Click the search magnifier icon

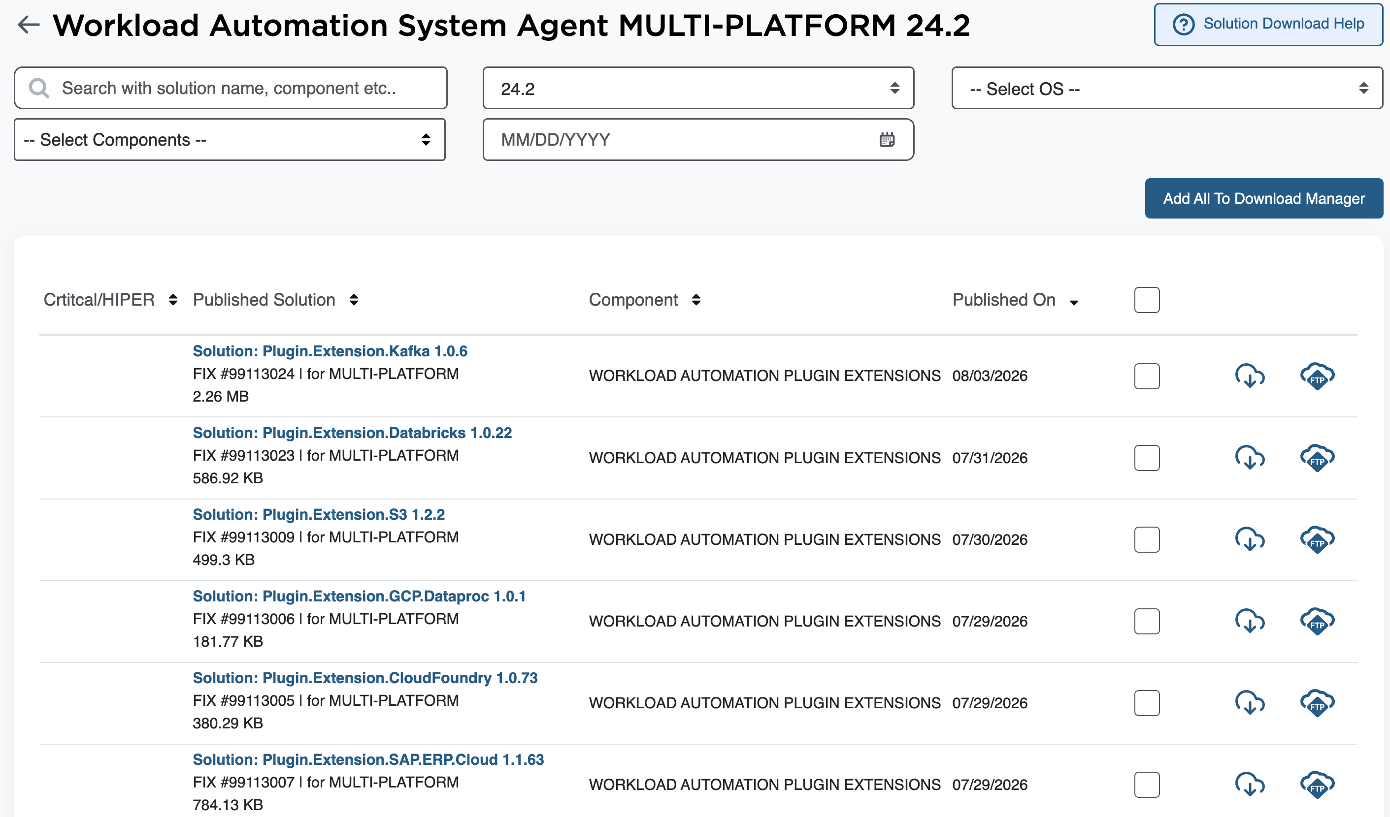pos(38,88)
